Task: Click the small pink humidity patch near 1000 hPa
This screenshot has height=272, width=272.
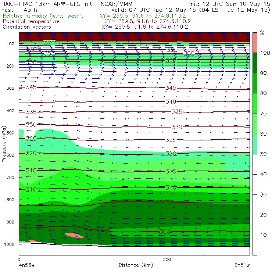Action: click(x=33, y=241)
